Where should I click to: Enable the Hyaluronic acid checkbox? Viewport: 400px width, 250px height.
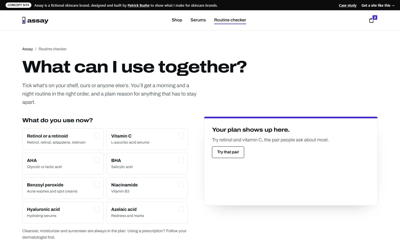click(97, 209)
